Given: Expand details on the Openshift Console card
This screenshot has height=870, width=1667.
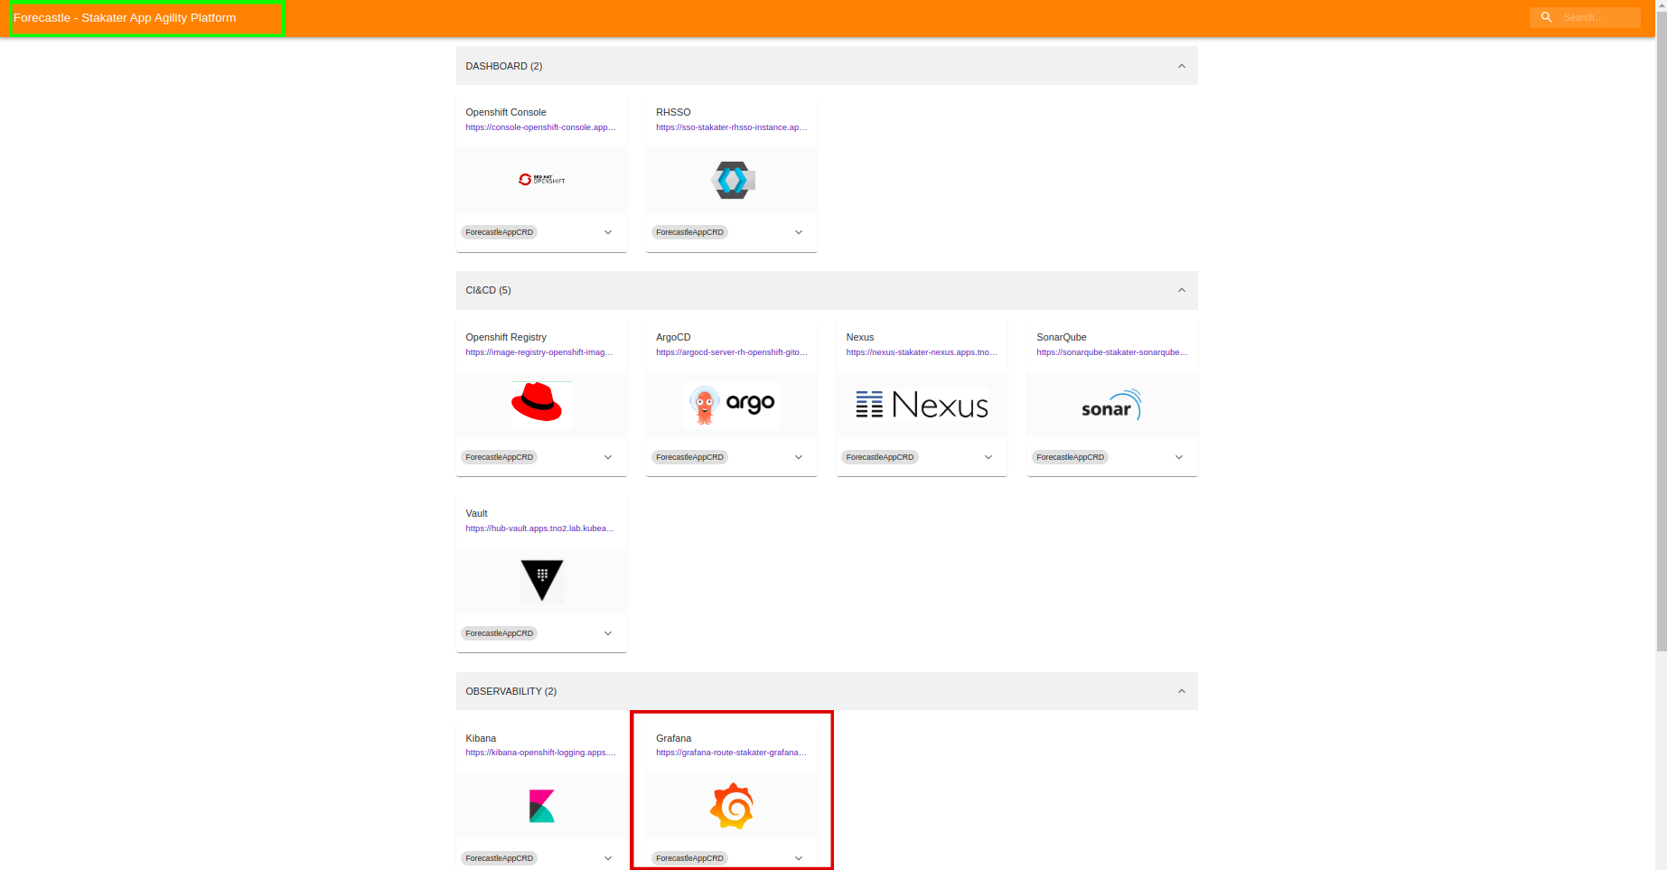Looking at the screenshot, I should [608, 232].
